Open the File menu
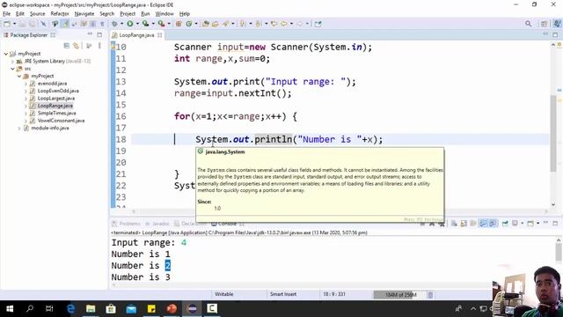This screenshot has height=317, width=563. pyautogui.click(x=6, y=14)
